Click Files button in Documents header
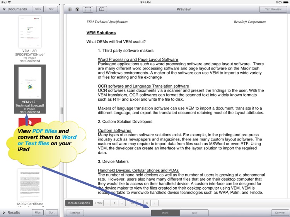 pyautogui.click(x=38, y=9)
